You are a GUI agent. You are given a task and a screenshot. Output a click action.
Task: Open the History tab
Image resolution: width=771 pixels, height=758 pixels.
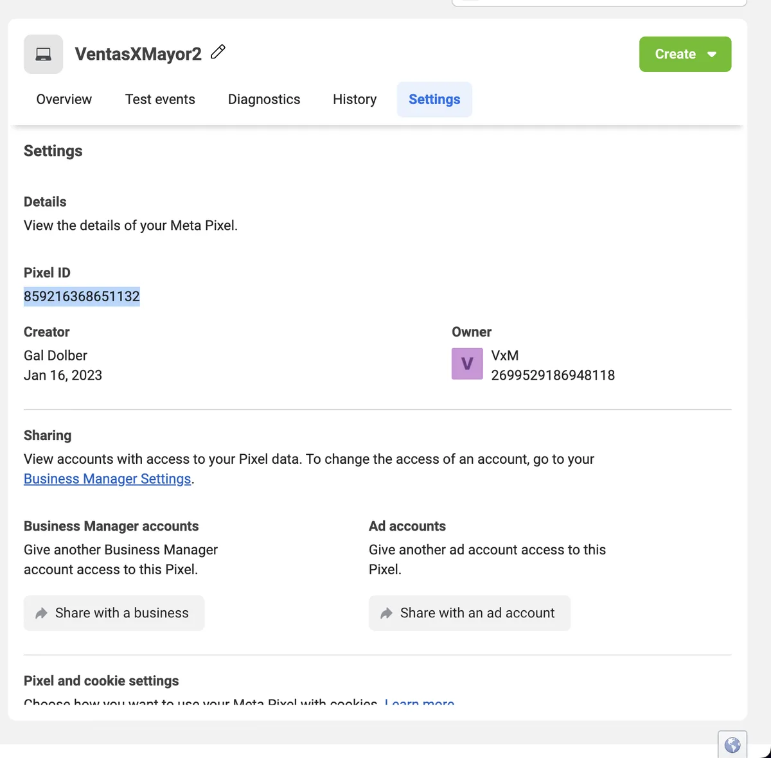click(355, 100)
